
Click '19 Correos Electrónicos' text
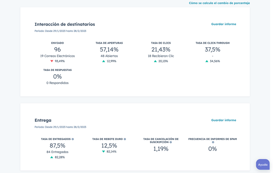point(57,56)
